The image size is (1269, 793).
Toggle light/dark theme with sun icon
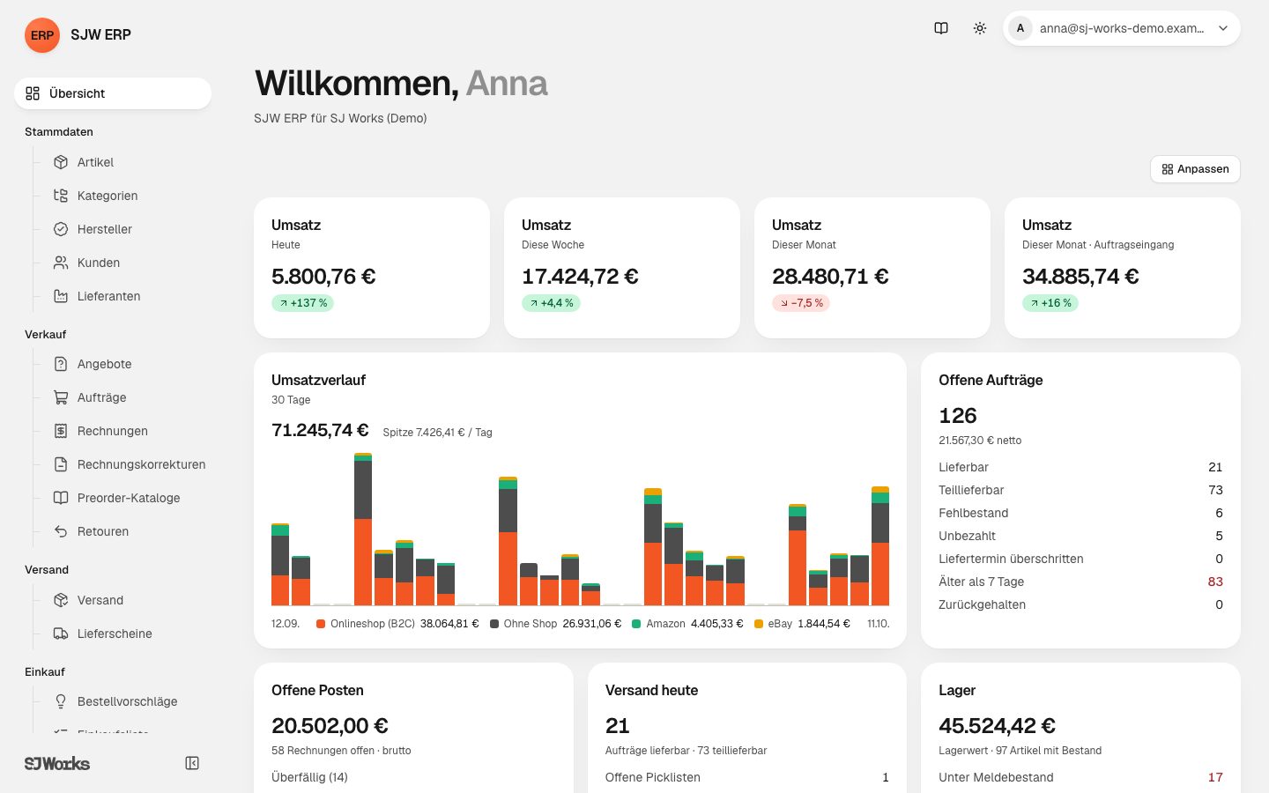980,28
